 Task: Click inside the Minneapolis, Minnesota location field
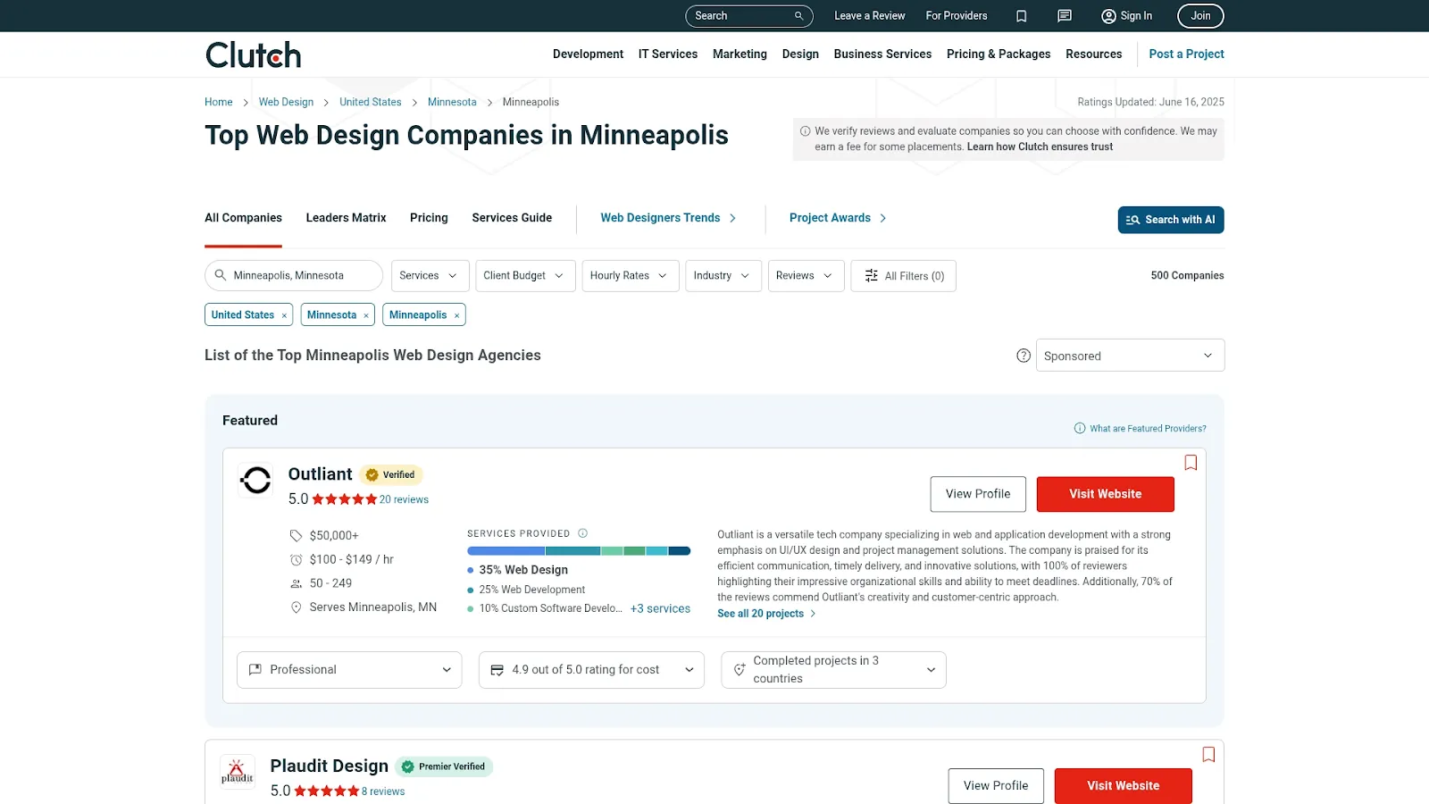295,275
